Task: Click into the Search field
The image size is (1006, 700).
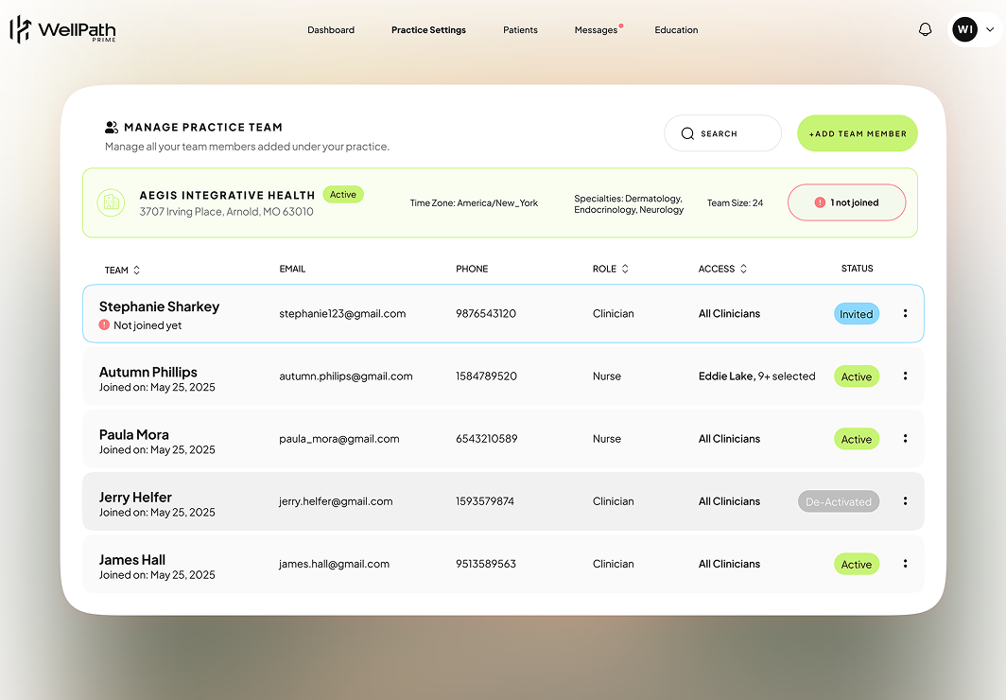Action: pyautogui.click(x=722, y=133)
